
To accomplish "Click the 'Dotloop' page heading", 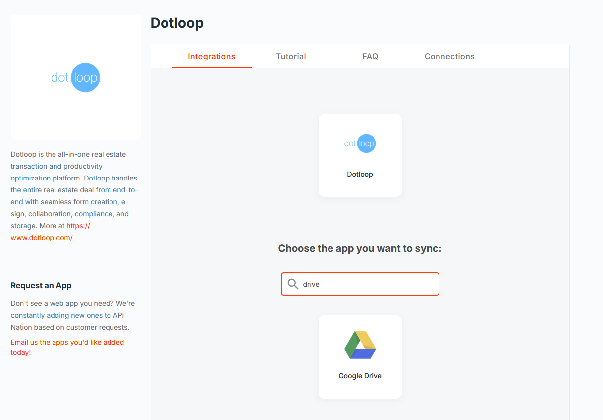I will [x=177, y=23].
